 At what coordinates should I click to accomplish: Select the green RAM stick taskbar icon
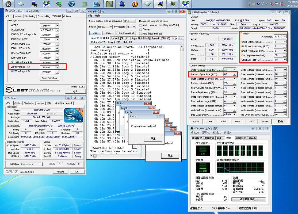point(109,4)
